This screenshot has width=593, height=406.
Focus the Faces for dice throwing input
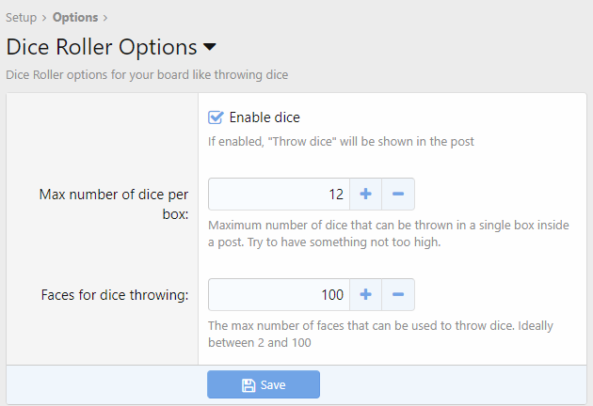click(279, 295)
